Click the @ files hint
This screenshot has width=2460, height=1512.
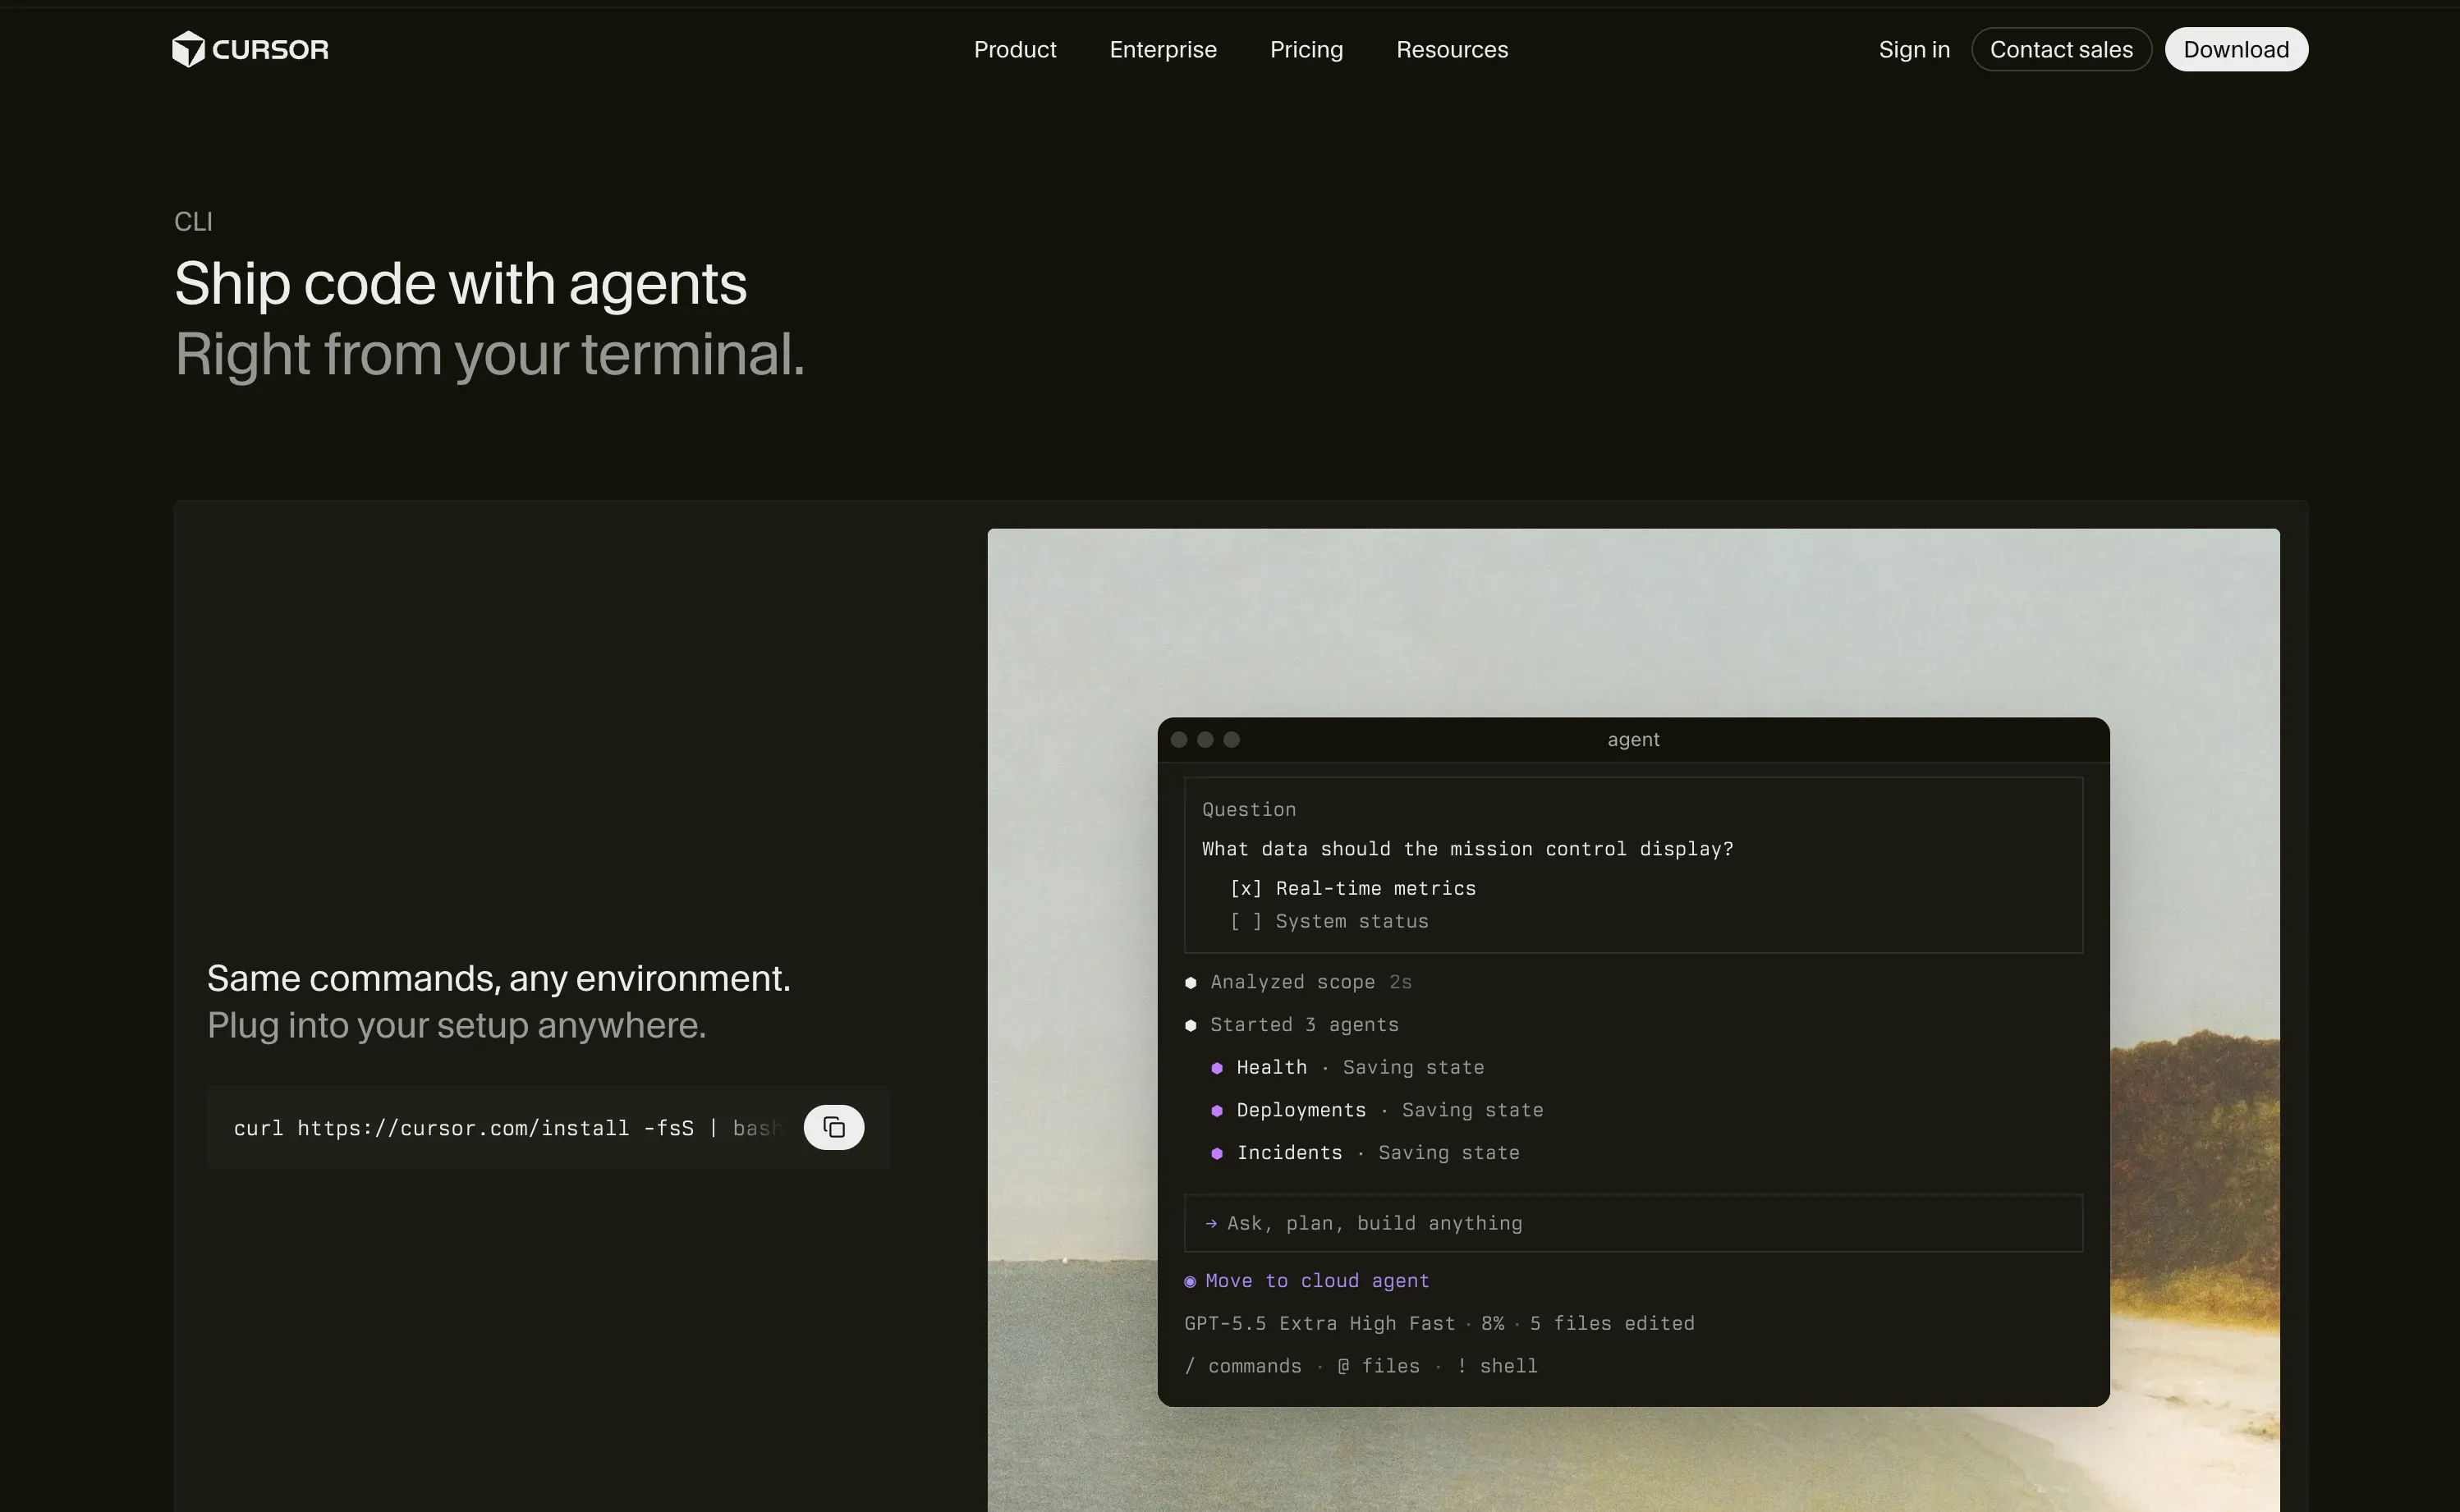(1378, 1366)
